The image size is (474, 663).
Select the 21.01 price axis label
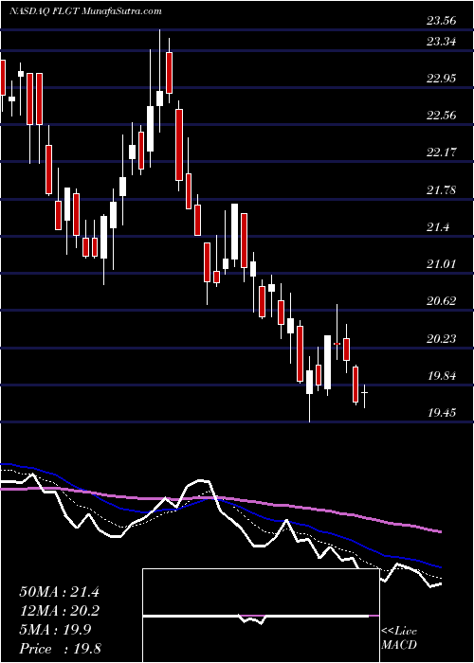tap(442, 264)
